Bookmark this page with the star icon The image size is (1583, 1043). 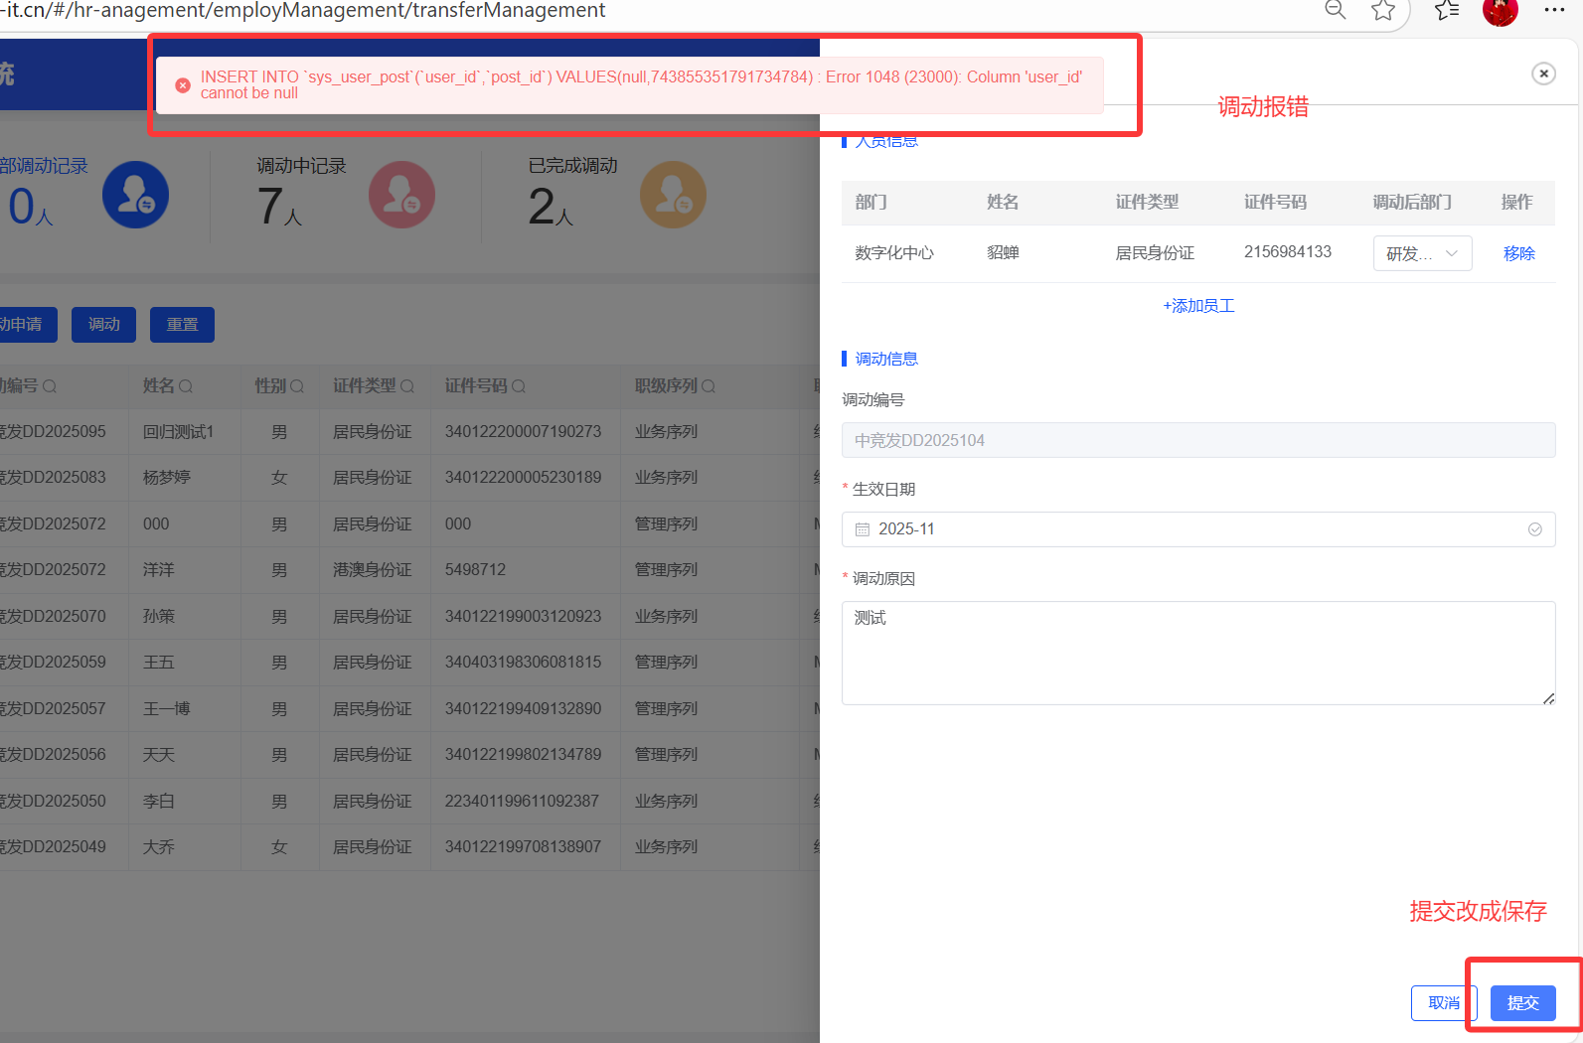point(1383,10)
